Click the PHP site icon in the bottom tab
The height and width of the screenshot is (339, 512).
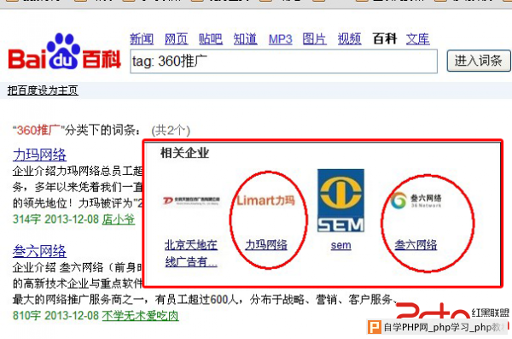pos(375,327)
